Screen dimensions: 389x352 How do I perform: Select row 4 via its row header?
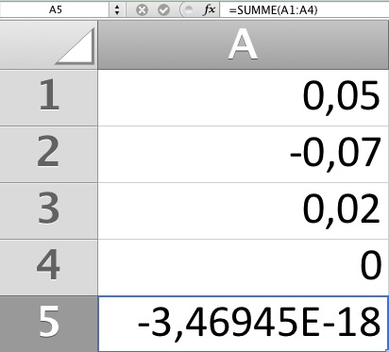click(x=49, y=267)
